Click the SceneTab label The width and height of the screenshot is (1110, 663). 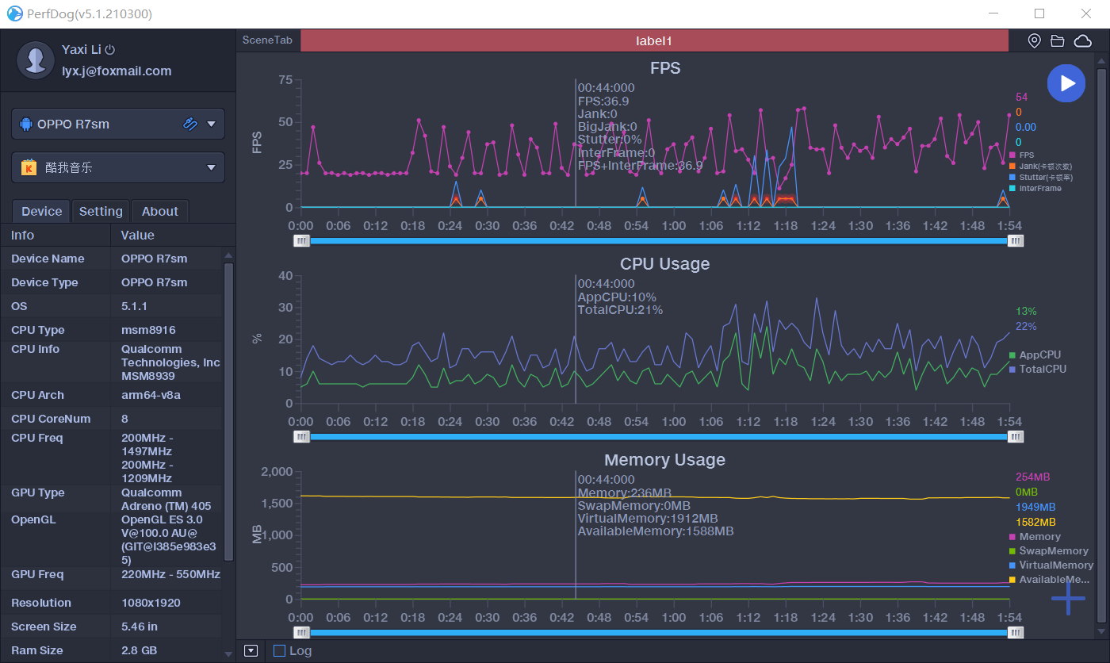267,40
